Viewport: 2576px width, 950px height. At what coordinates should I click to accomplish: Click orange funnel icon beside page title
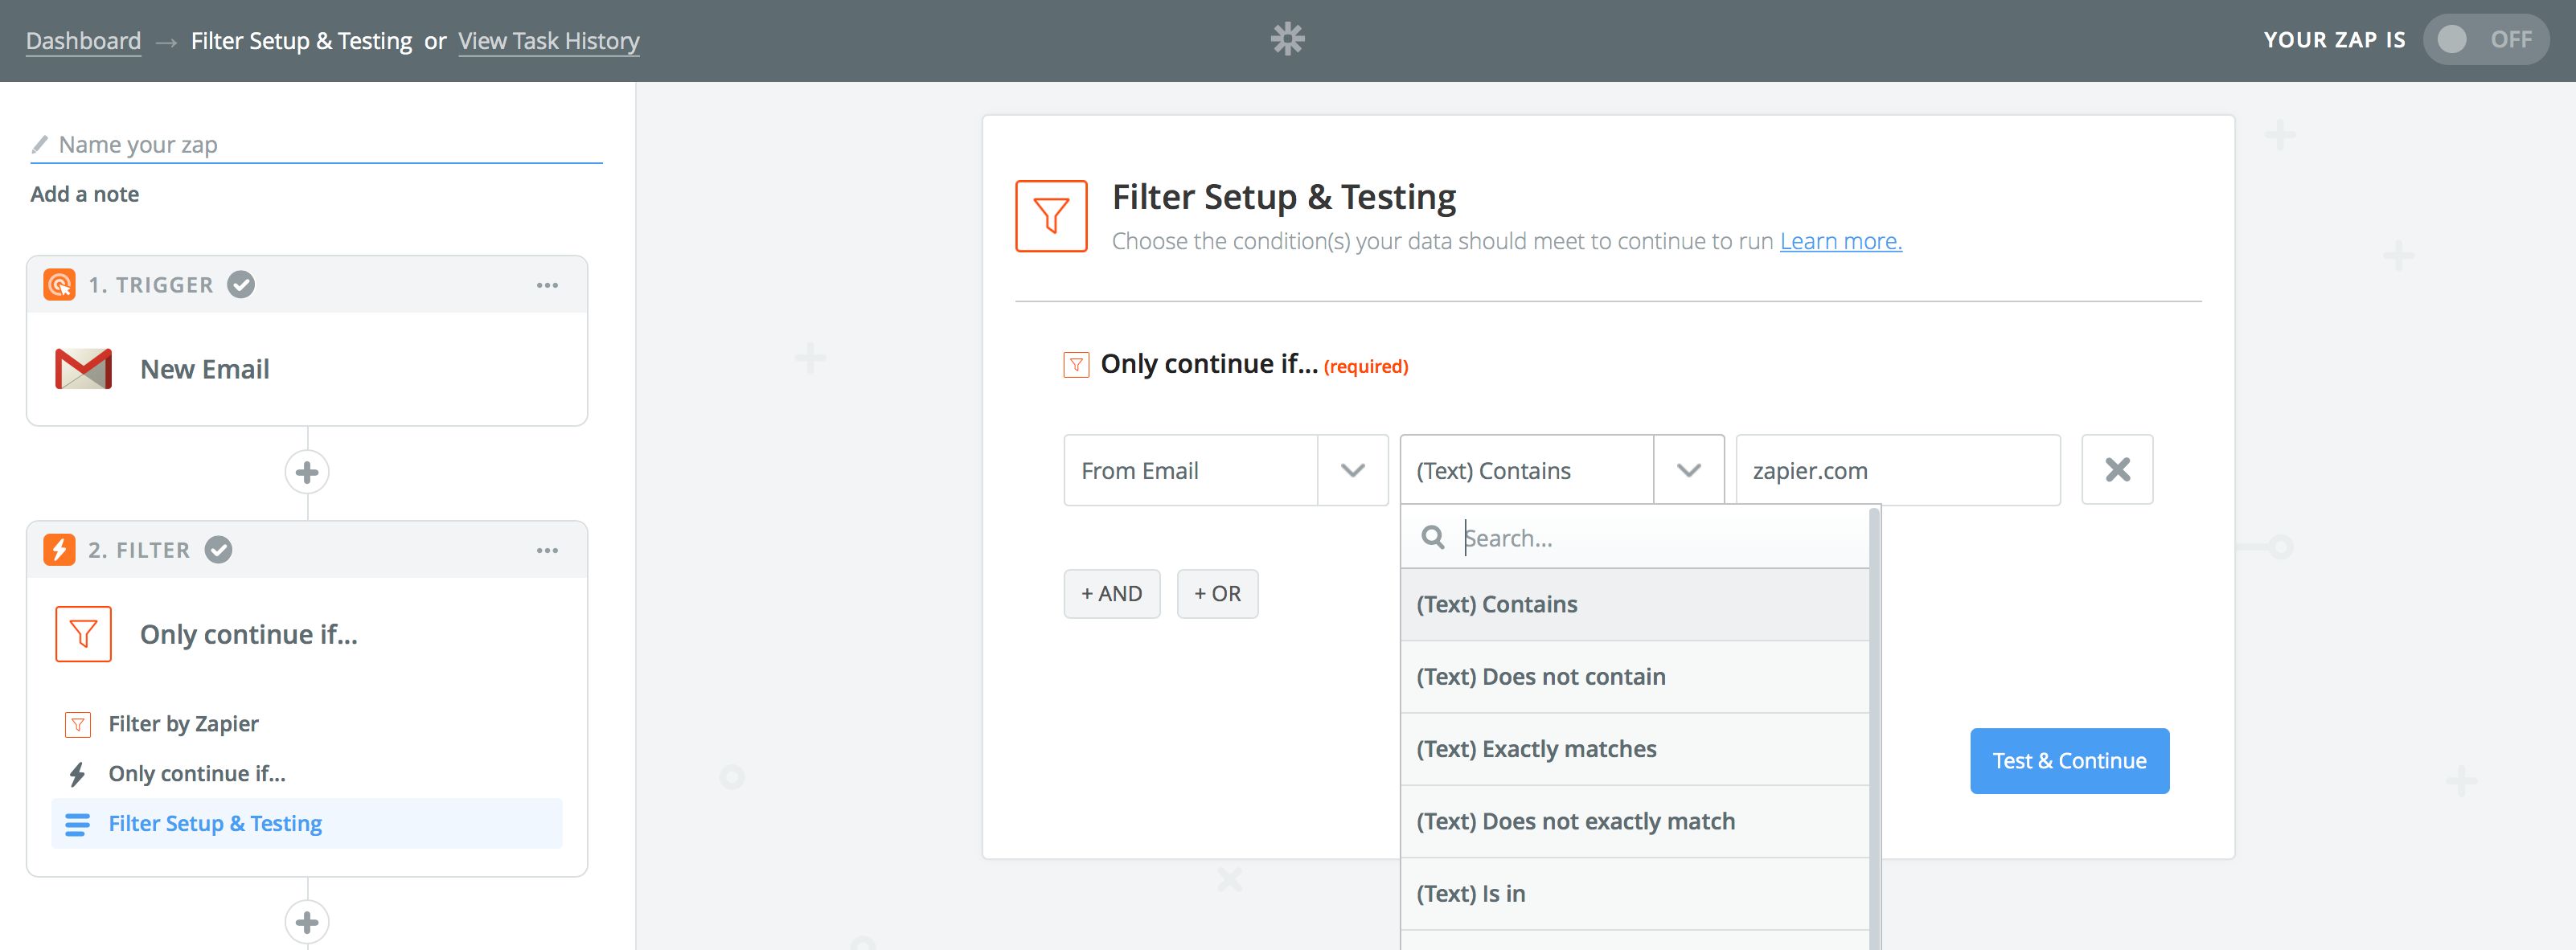1051,216
